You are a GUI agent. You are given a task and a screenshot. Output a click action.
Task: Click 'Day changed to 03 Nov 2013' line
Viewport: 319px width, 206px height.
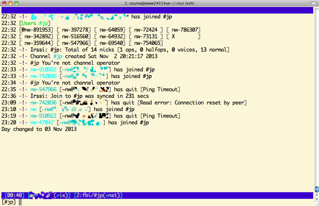pos(39,129)
